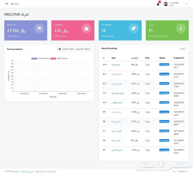
Task: Click the lightning bolt icon on services card
Action: pyautogui.click(x=181, y=28)
